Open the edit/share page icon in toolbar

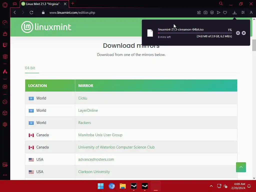click(199, 12)
